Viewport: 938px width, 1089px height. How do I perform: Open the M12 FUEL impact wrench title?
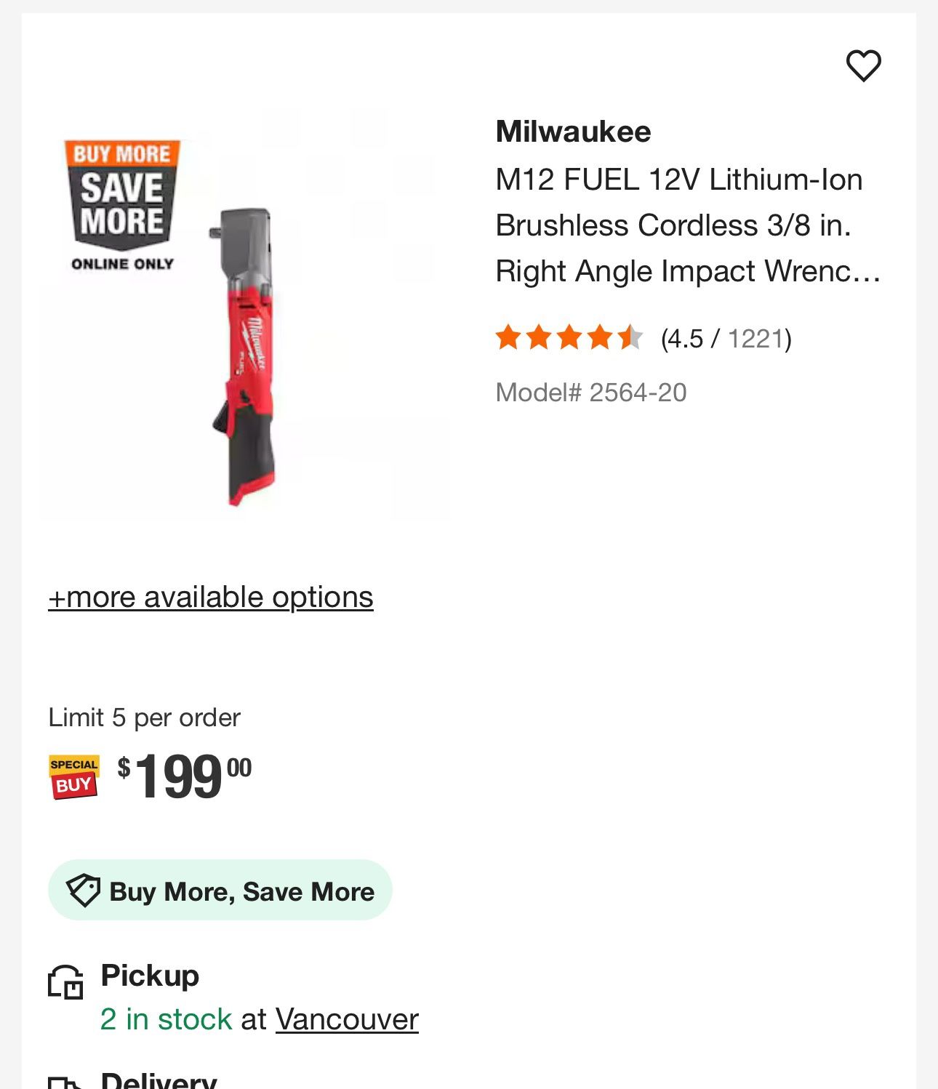click(x=687, y=225)
